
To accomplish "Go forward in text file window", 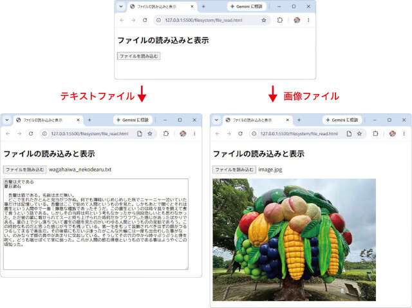I will click(19, 134).
